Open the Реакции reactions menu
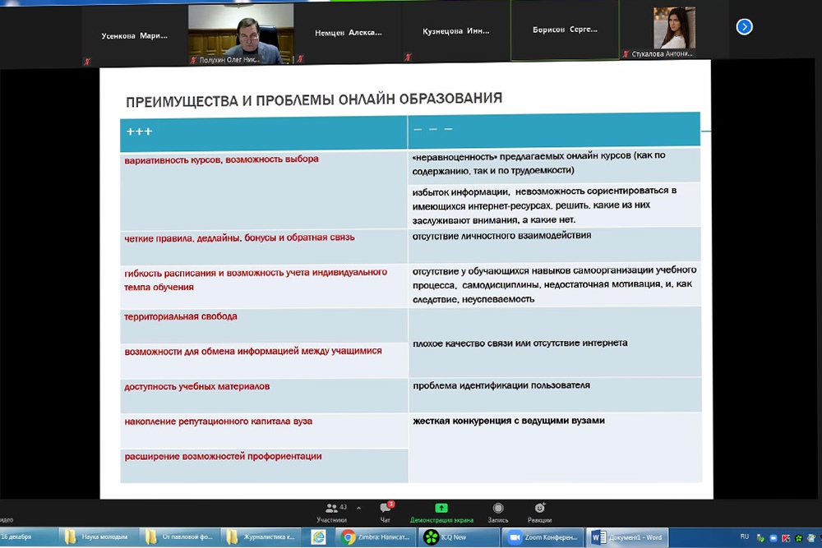The height and width of the screenshot is (548, 822). coord(539,512)
